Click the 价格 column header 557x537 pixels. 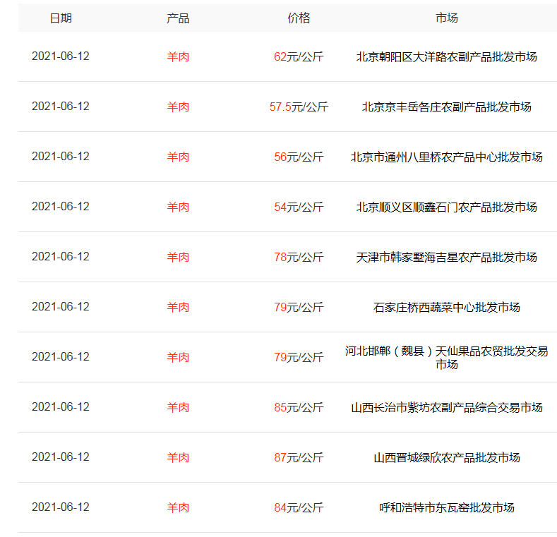(x=299, y=18)
